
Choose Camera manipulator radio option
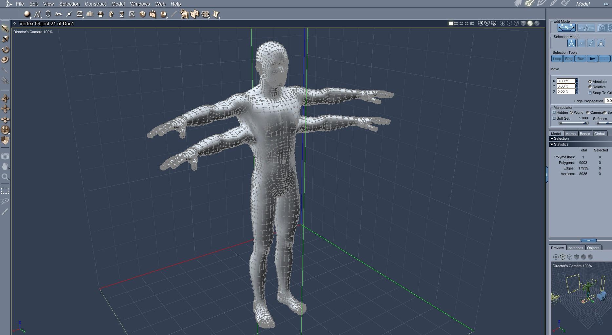pyautogui.click(x=588, y=112)
